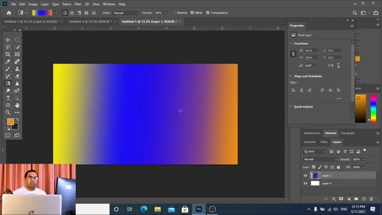Open the Filter menu
The height and width of the screenshot is (215, 382).
tap(78, 4)
